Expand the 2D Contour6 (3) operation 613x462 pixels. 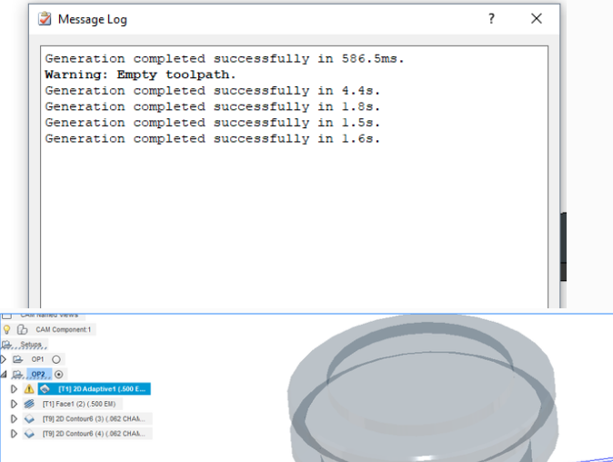click(x=14, y=418)
